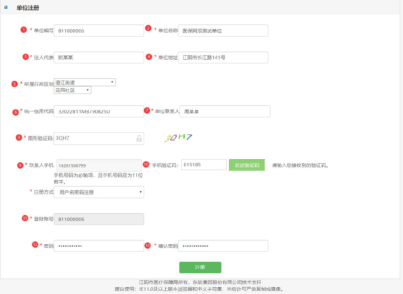Focus the 单位编号 input field
The image size is (403, 294).
99,31
